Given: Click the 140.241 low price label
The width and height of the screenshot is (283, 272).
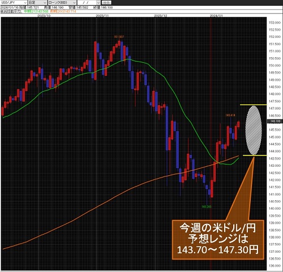Looking at the screenshot, I should (206, 207).
